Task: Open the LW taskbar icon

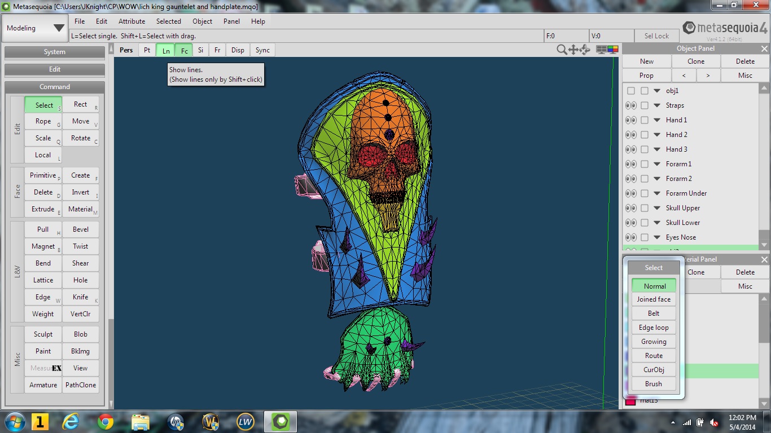Action: click(x=246, y=421)
